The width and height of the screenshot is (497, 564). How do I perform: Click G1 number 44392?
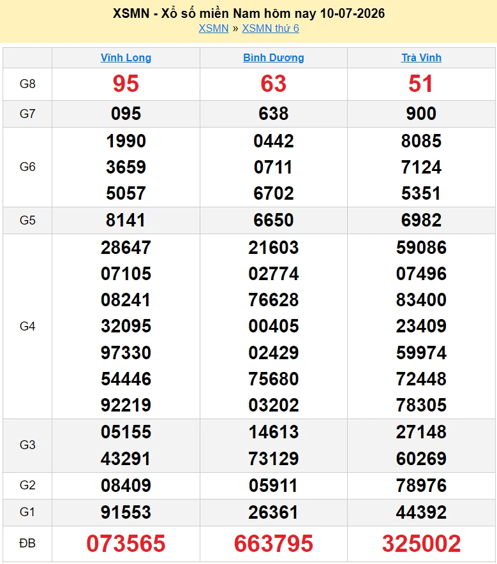pos(421,512)
